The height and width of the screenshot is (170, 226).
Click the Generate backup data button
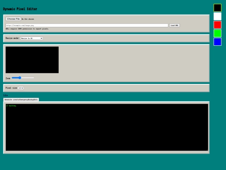(21, 99)
